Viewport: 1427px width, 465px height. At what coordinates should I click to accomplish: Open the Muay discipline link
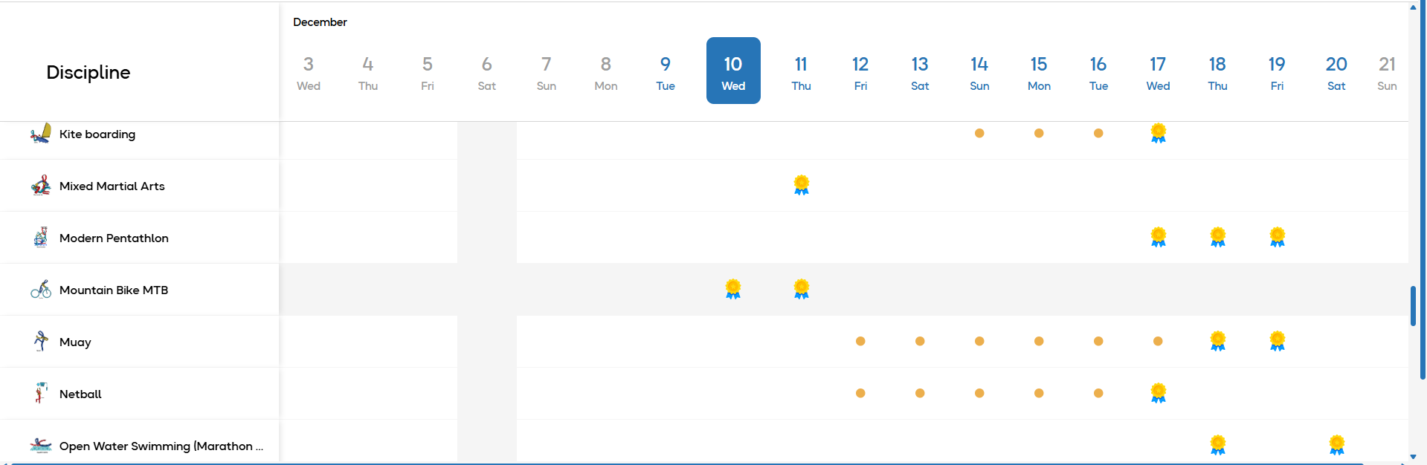point(75,342)
